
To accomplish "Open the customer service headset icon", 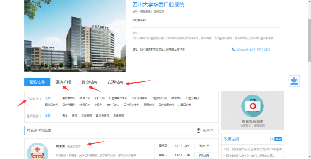I will pos(294,81).
